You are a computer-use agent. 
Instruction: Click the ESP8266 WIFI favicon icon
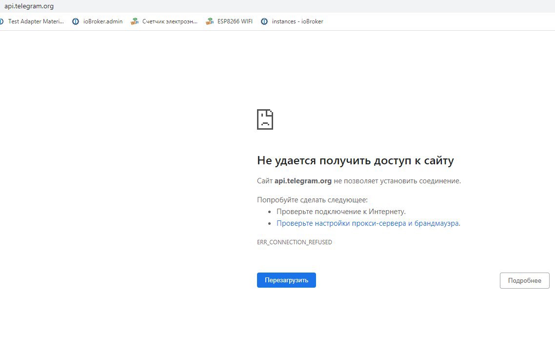(210, 21)
